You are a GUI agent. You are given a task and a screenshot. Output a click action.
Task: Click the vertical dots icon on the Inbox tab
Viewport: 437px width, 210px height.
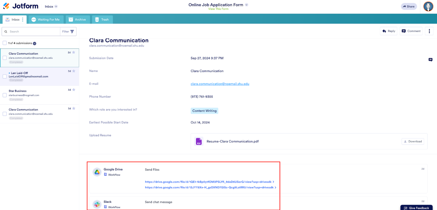click(22, 19)
